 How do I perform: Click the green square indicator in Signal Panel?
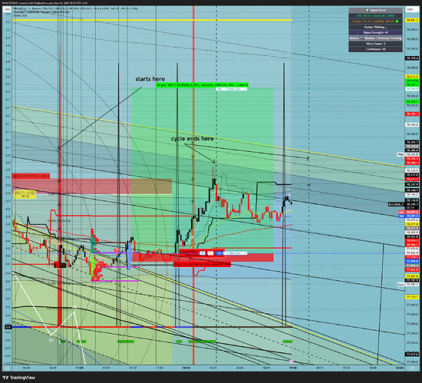coord(397,21)
